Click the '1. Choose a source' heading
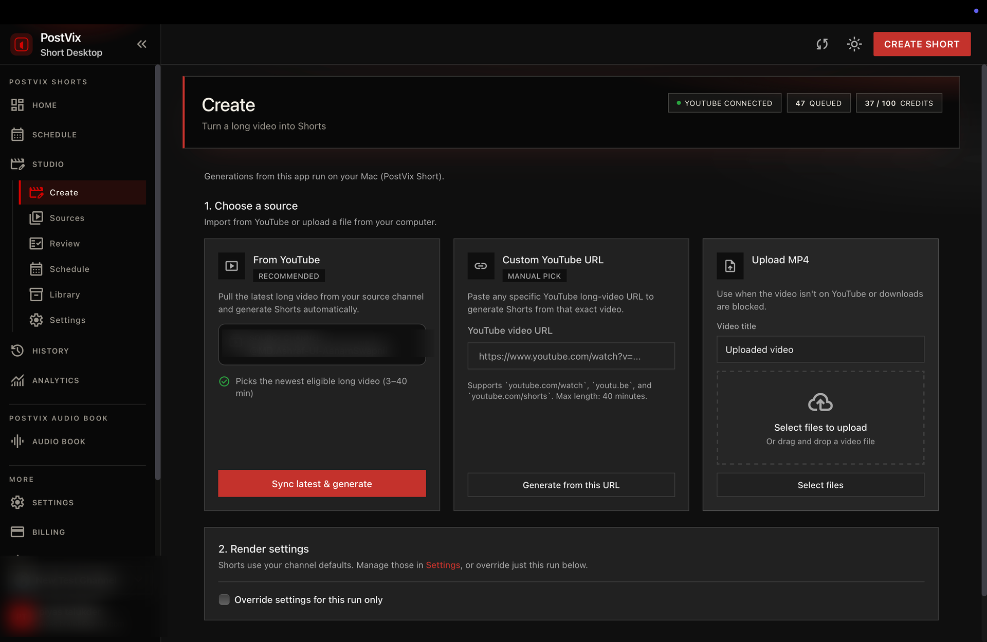Screen dimensions: 987x642 pyautogui.click(x=251, y=206)
